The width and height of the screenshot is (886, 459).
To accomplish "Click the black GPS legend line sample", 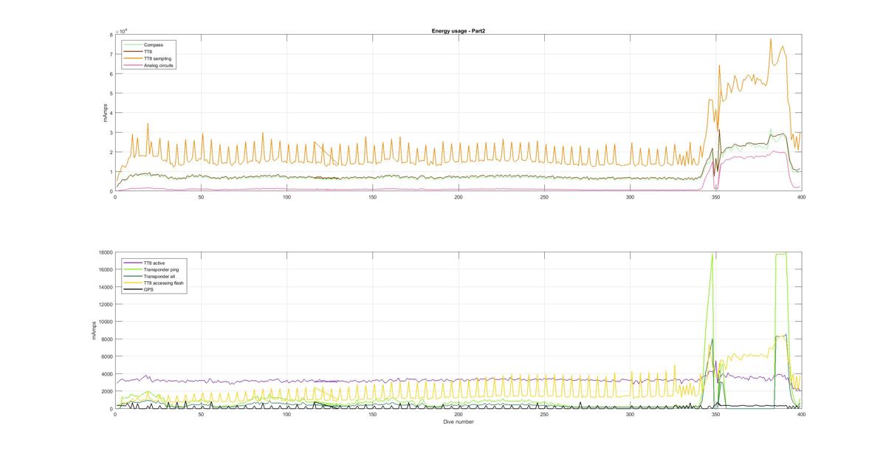I will pos(131,290).
